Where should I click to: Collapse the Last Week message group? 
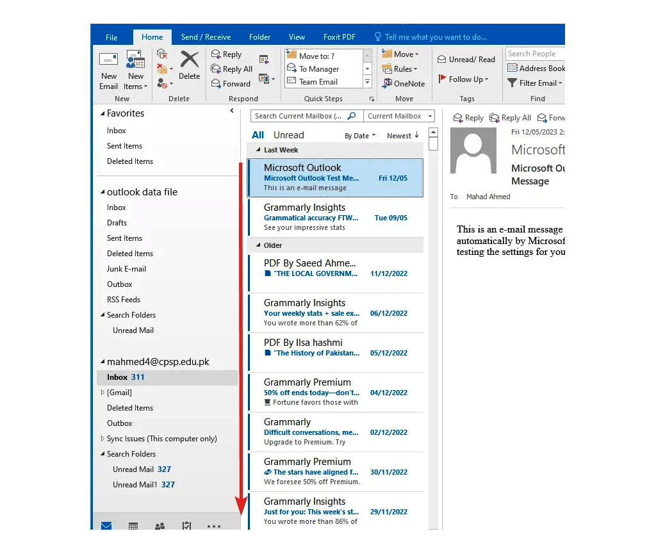[258, 150]
